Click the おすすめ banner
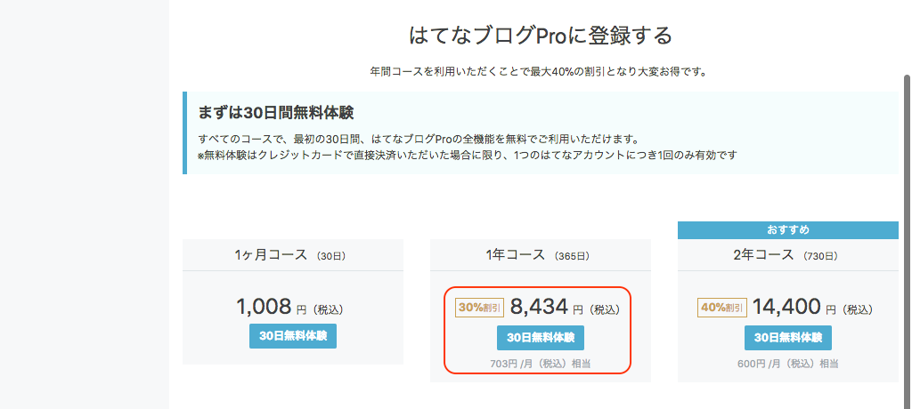The image size is (912, 409). pyautogui.click(x=787, y=230)
